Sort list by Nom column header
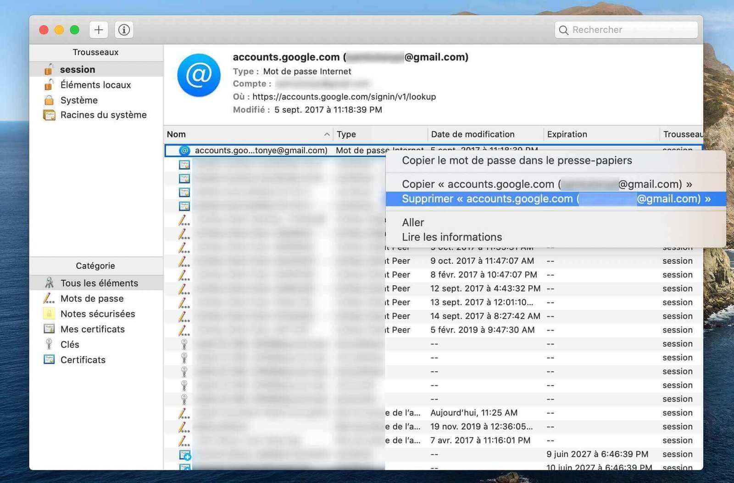 (x=248, y=134)
